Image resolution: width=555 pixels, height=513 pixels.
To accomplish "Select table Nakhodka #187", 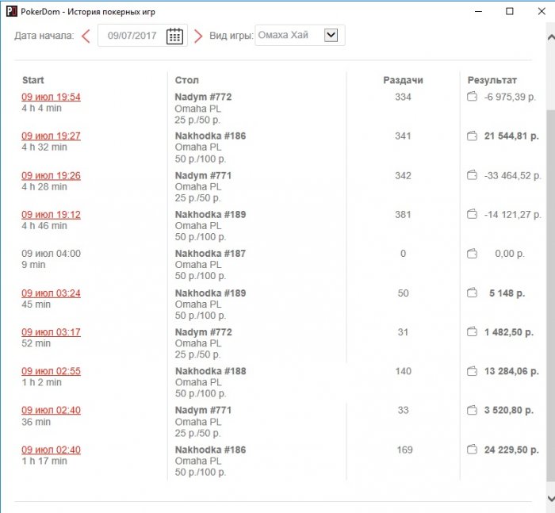I will [x=210, y=253].
